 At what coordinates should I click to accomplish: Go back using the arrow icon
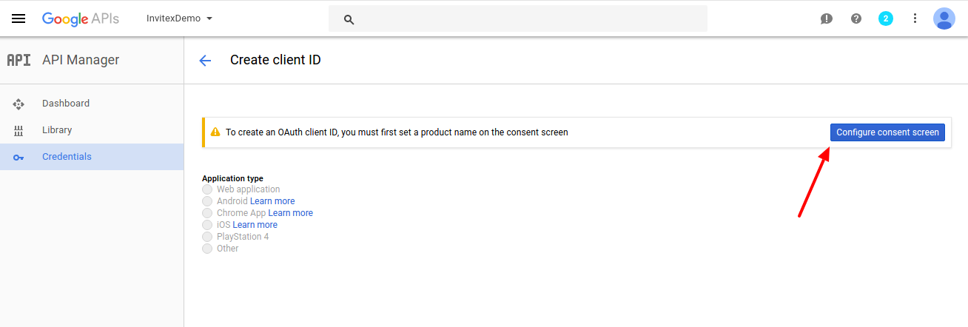click(205, 61)
